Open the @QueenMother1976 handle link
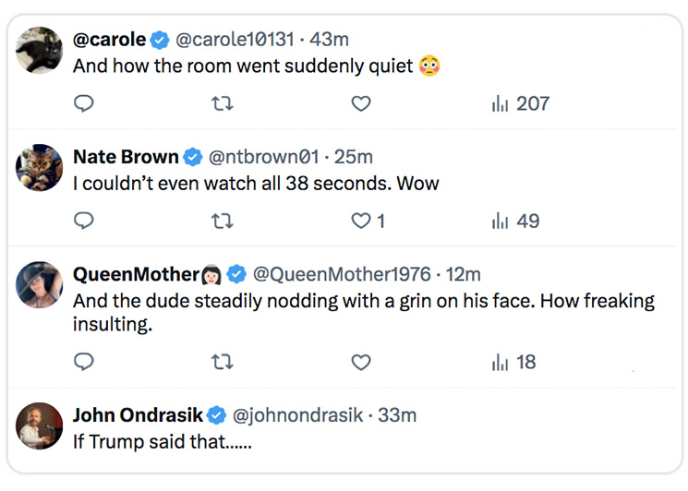The height and width of the screenshot is (491, 688). click(x=342, y=274)
